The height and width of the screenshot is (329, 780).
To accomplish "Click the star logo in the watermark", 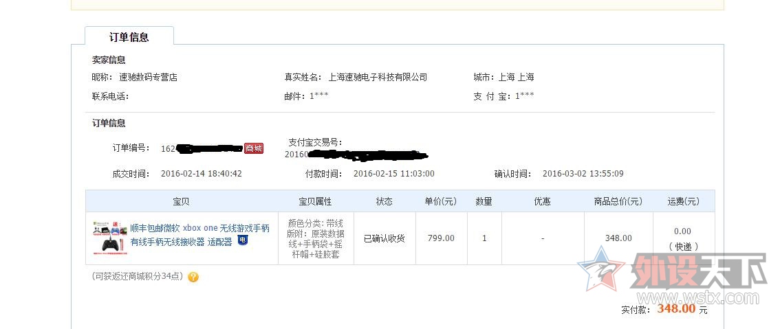I will click(601, 269).
